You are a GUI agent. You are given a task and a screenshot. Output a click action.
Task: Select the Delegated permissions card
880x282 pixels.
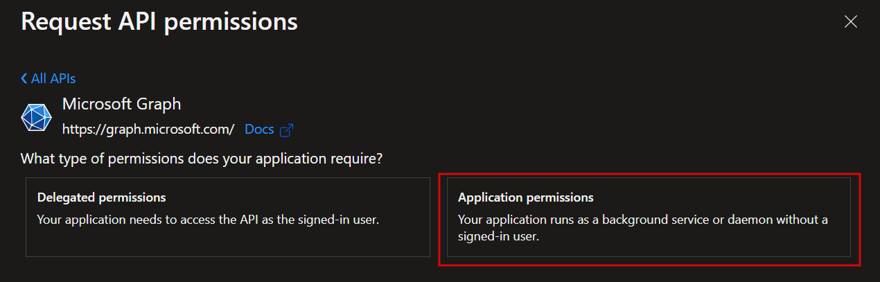(228, 217)
